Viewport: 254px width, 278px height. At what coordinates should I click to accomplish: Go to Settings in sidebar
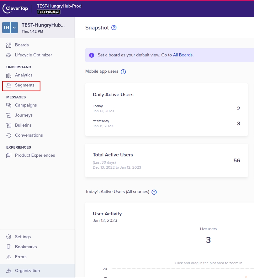coord(23,237)
